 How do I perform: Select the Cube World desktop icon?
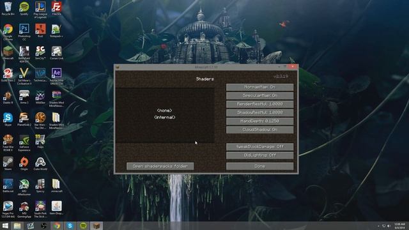pos(40,164)
